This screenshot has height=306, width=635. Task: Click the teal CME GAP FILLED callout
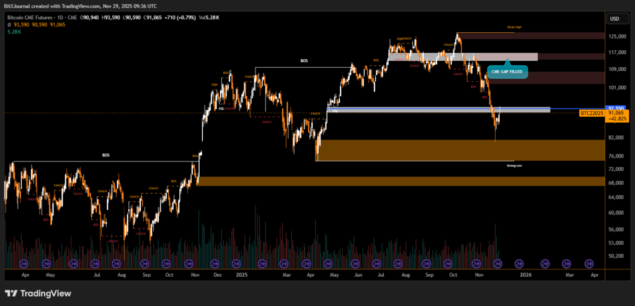508,72
